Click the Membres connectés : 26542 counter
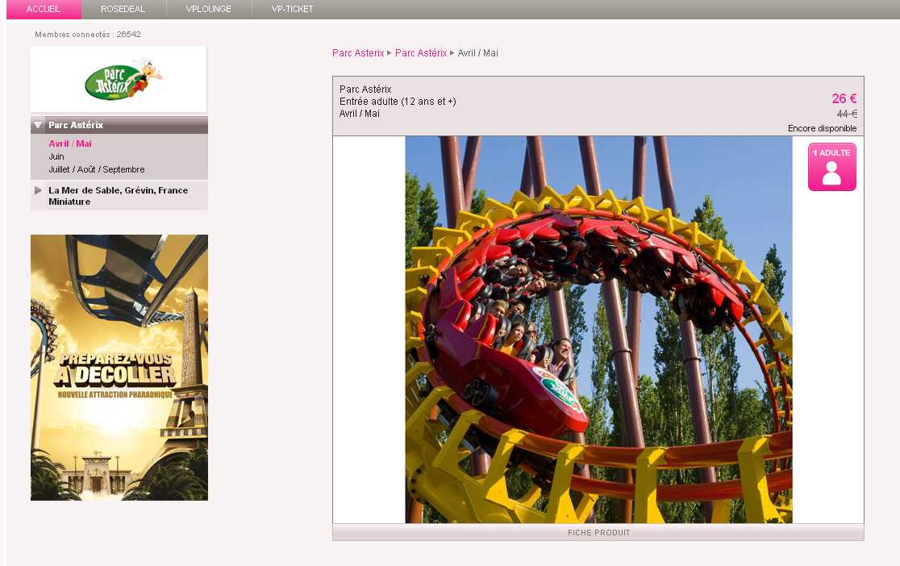900x566 pixels. (x=88, y=35)
